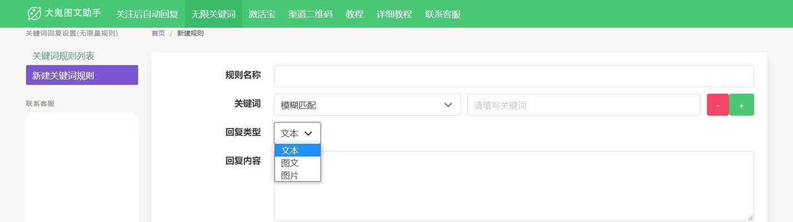Click inside the 回复内容 text area
793x222 pixels.
click(514, 186)
